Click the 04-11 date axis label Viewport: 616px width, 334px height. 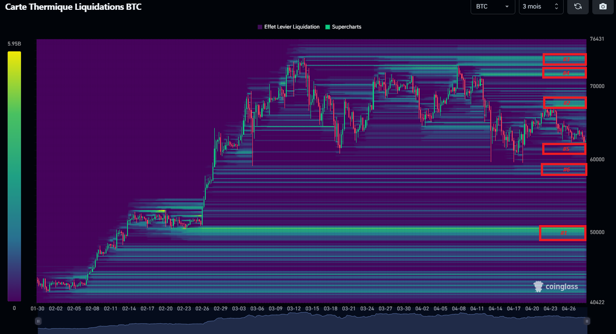click(x=477, y=309)
